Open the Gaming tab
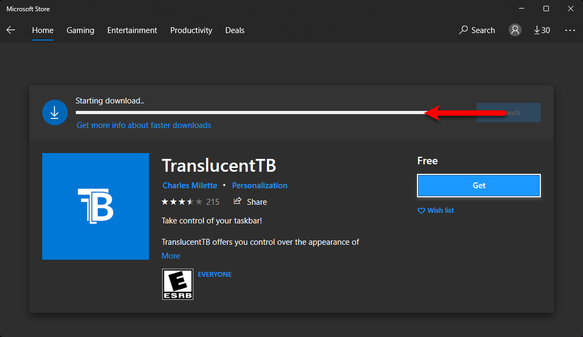 coord(80,30)
